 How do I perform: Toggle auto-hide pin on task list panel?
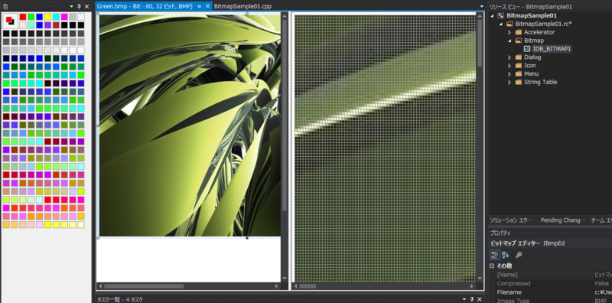point(471,299)
